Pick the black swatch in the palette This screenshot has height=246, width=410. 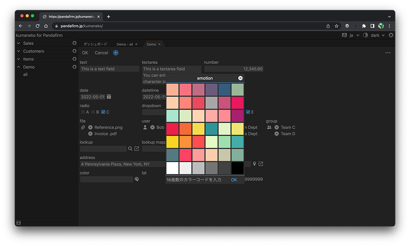[x=237, y=168]
